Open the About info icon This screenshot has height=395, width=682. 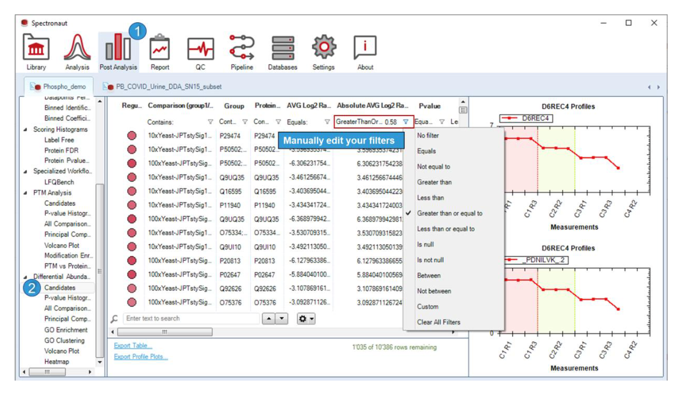[365, 52]
